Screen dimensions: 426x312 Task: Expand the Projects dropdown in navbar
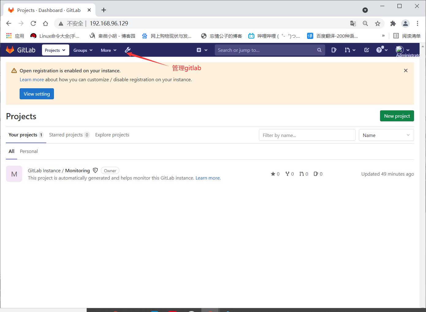coord(55,50)
